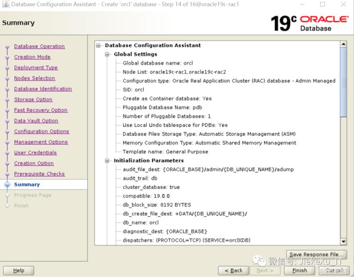Click the scrollbar down arrow in summary
354x277 pixels.
(x=343, y=242)
